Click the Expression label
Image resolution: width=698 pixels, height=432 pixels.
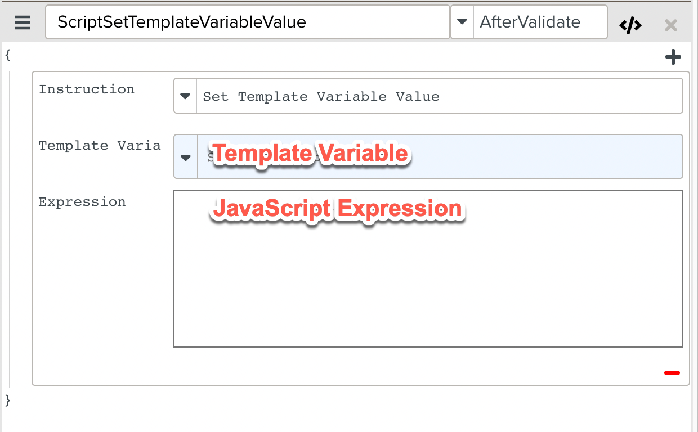coord(82,202)
